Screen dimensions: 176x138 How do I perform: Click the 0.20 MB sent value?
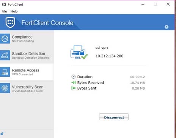coord(138,88)
